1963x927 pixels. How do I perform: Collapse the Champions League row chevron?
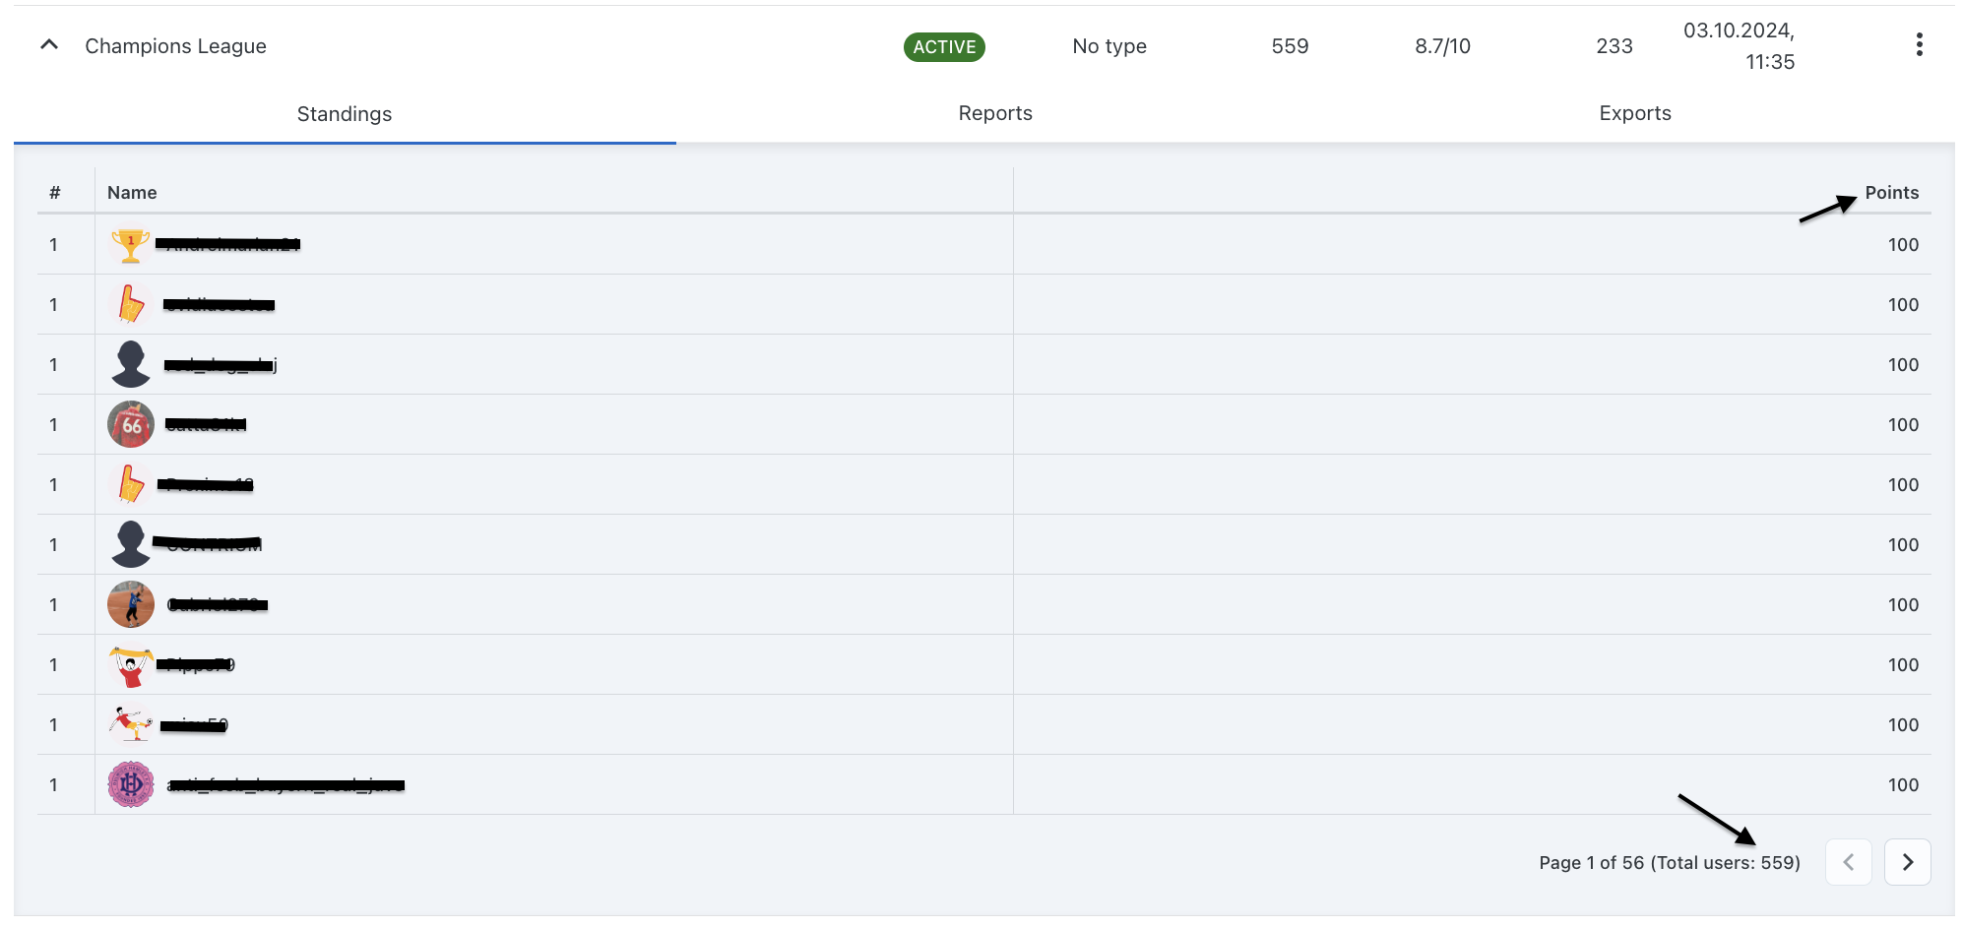(49, 45)
